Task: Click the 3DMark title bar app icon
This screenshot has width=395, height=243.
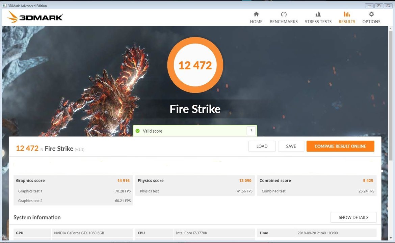Action: click(4, 5)
